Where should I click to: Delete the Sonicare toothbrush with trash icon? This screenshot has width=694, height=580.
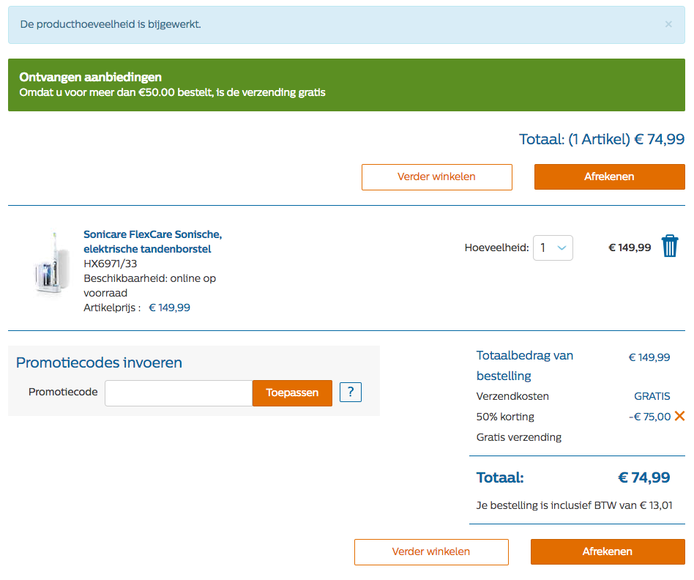[x=670, y=247]
